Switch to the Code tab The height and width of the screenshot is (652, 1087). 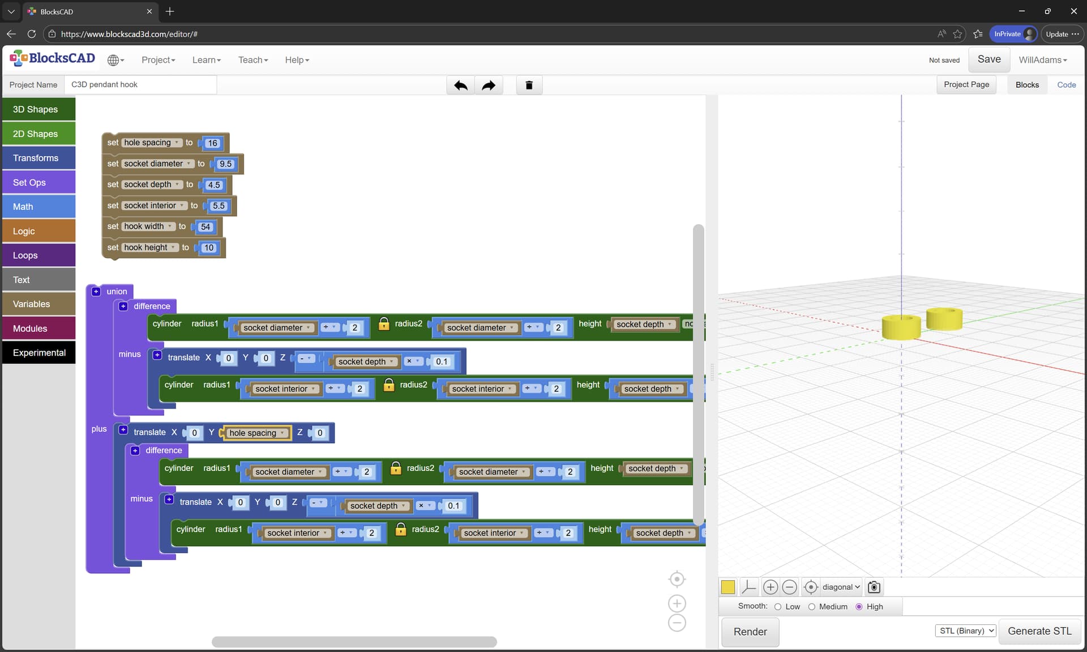[1066, 85]
